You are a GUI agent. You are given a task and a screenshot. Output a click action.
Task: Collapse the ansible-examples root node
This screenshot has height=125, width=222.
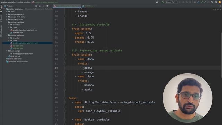pyautogui.click(x=4, y=9)
